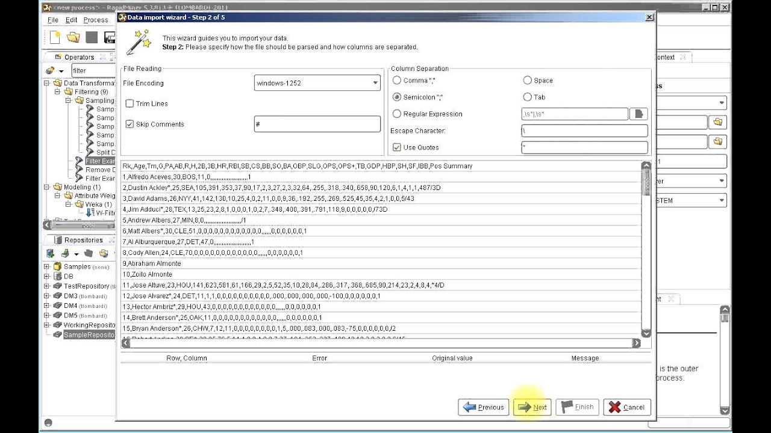Open the File menu
The image size is (771, 433).
point(53,20)
